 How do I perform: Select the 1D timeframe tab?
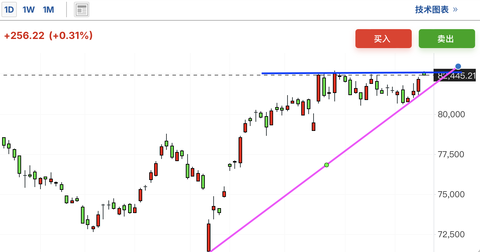[x=9, y=10]
